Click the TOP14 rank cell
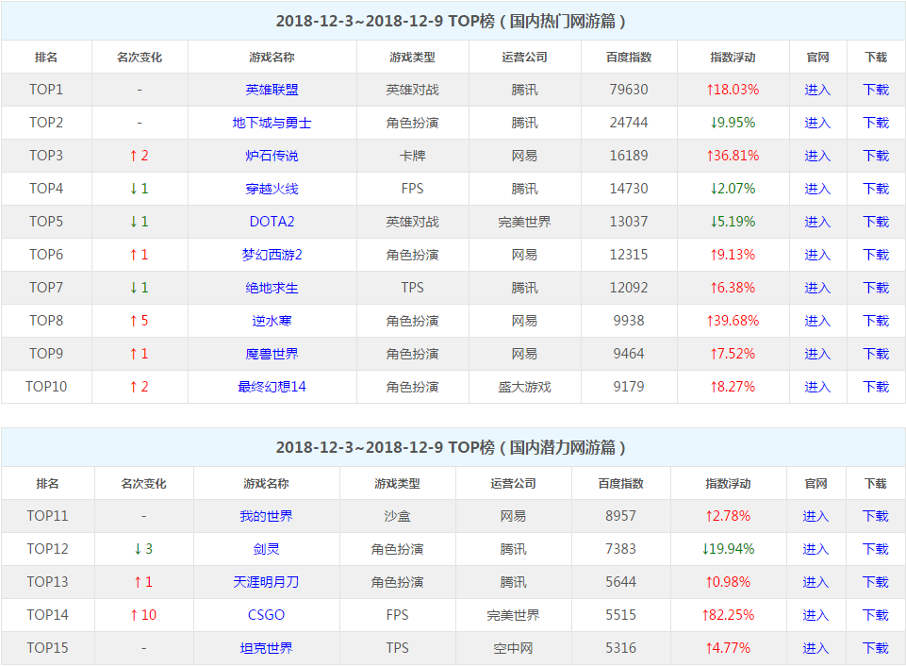The height and width of the screenshot is (666, 906). pos(47,614)
